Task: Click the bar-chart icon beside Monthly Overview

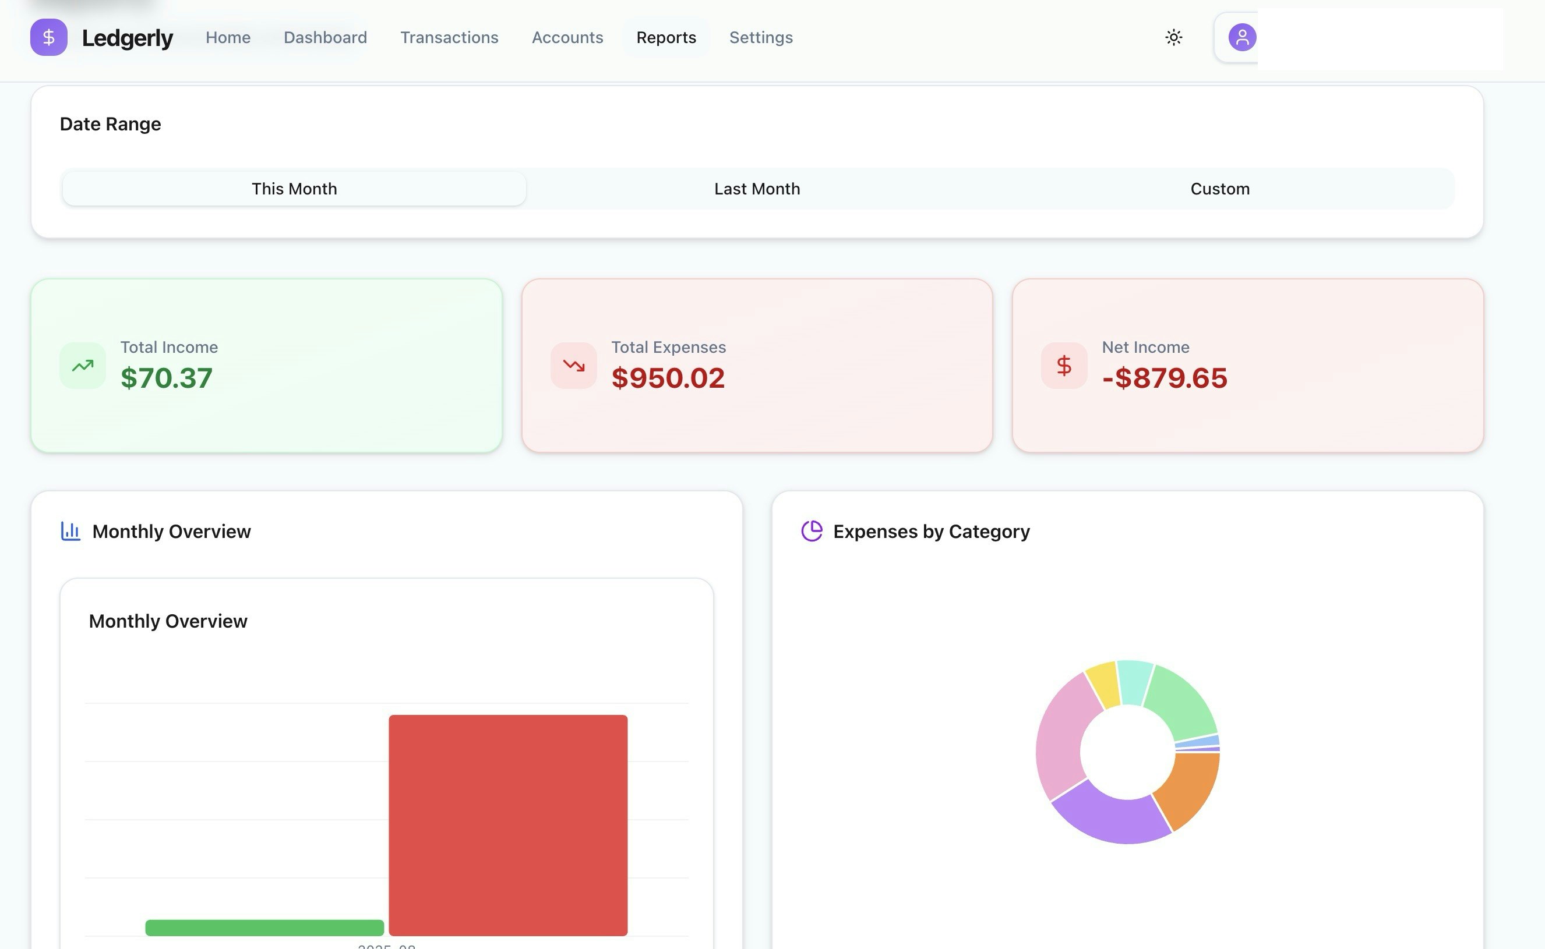Action: point(70,531)
